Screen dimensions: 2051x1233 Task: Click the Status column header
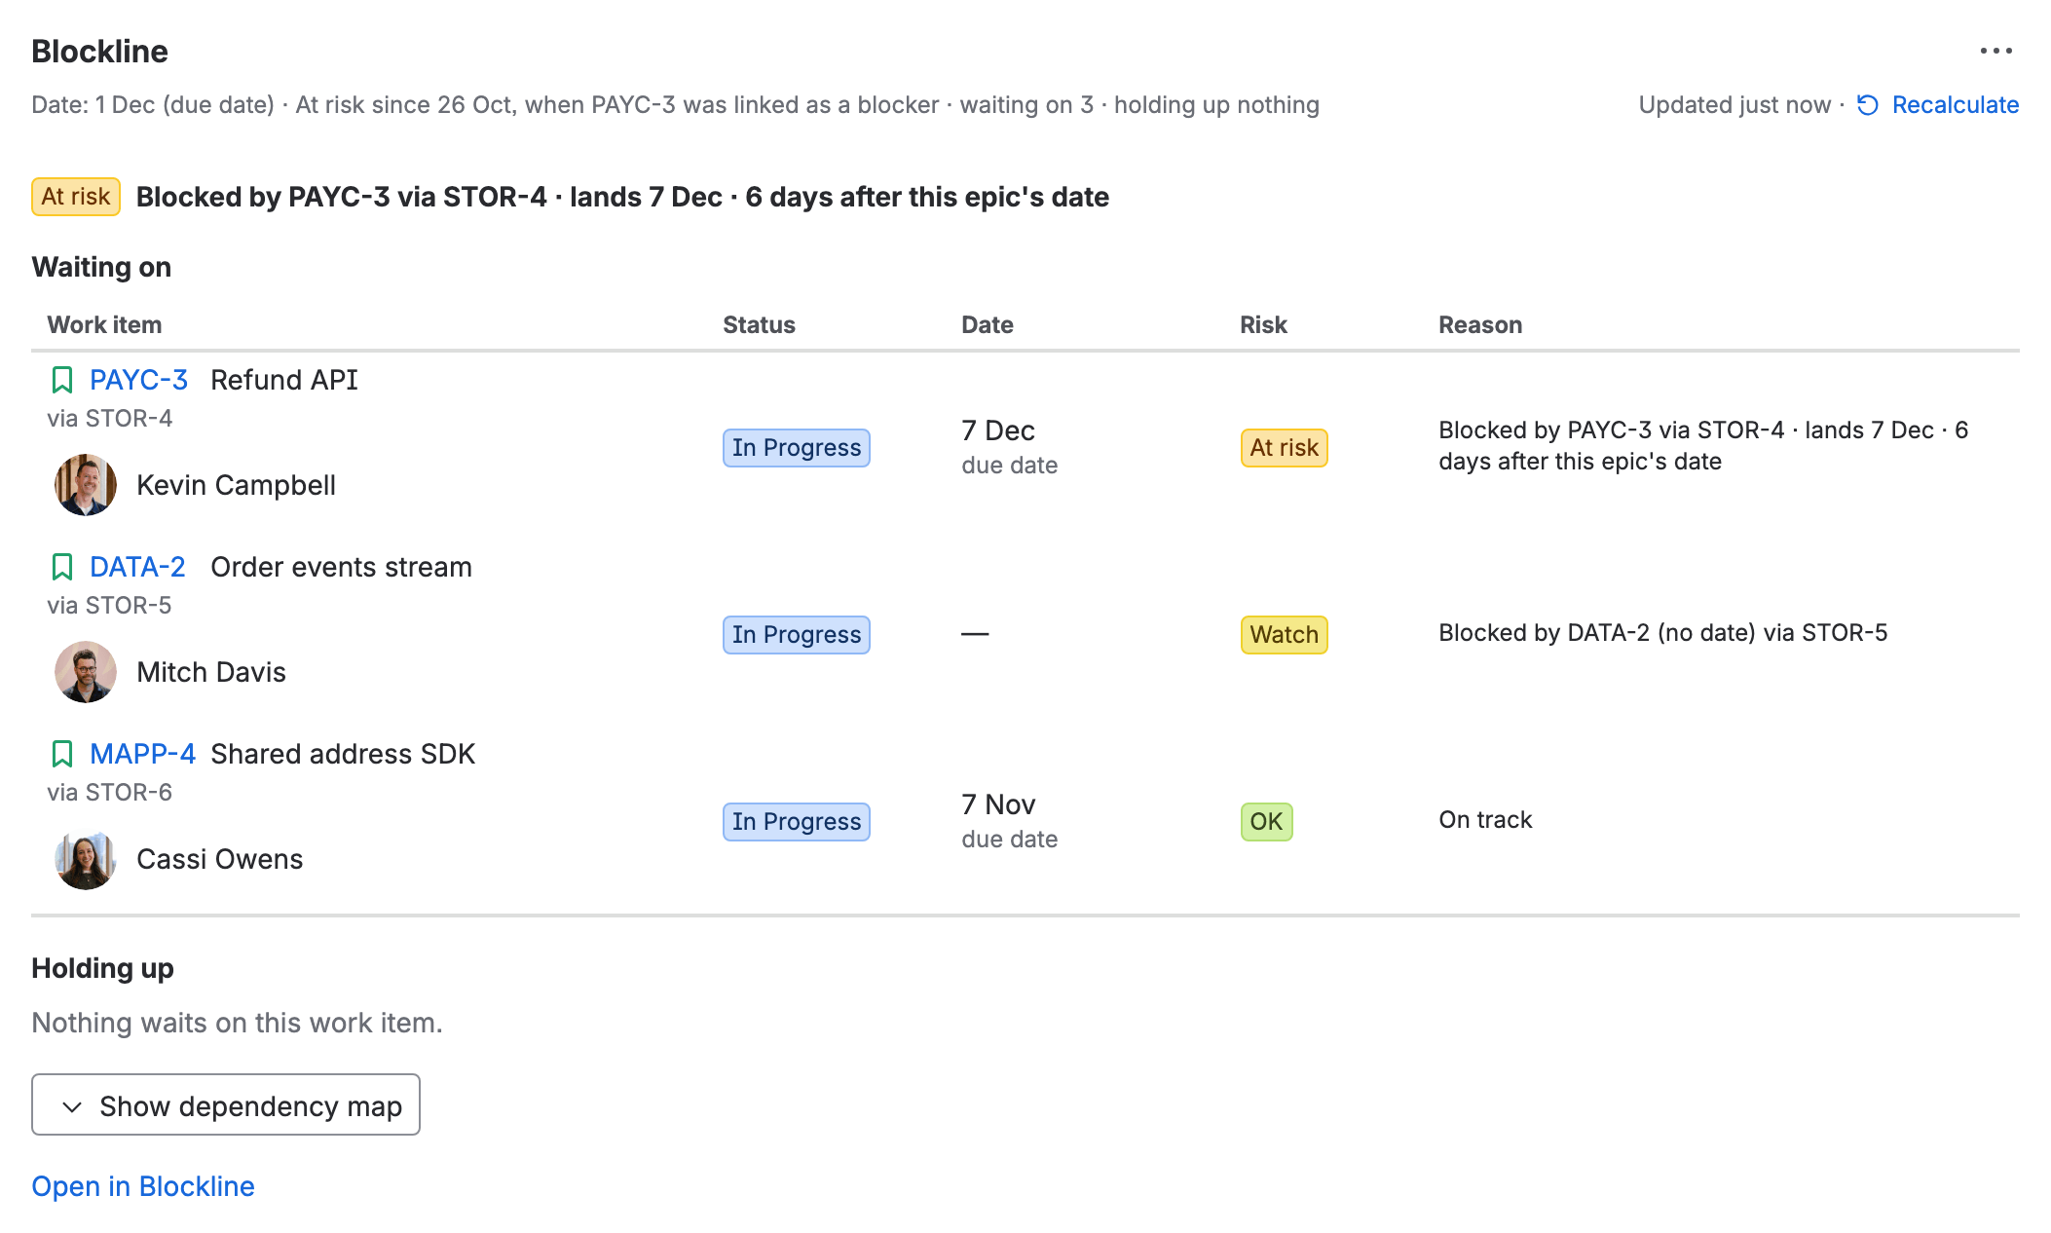click(759, 325)
